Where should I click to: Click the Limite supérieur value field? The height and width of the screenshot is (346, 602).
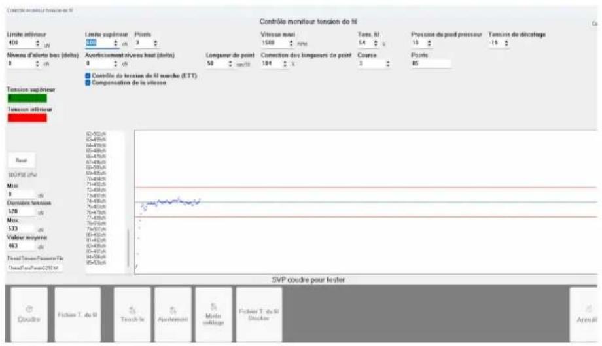tap(99, 43)
